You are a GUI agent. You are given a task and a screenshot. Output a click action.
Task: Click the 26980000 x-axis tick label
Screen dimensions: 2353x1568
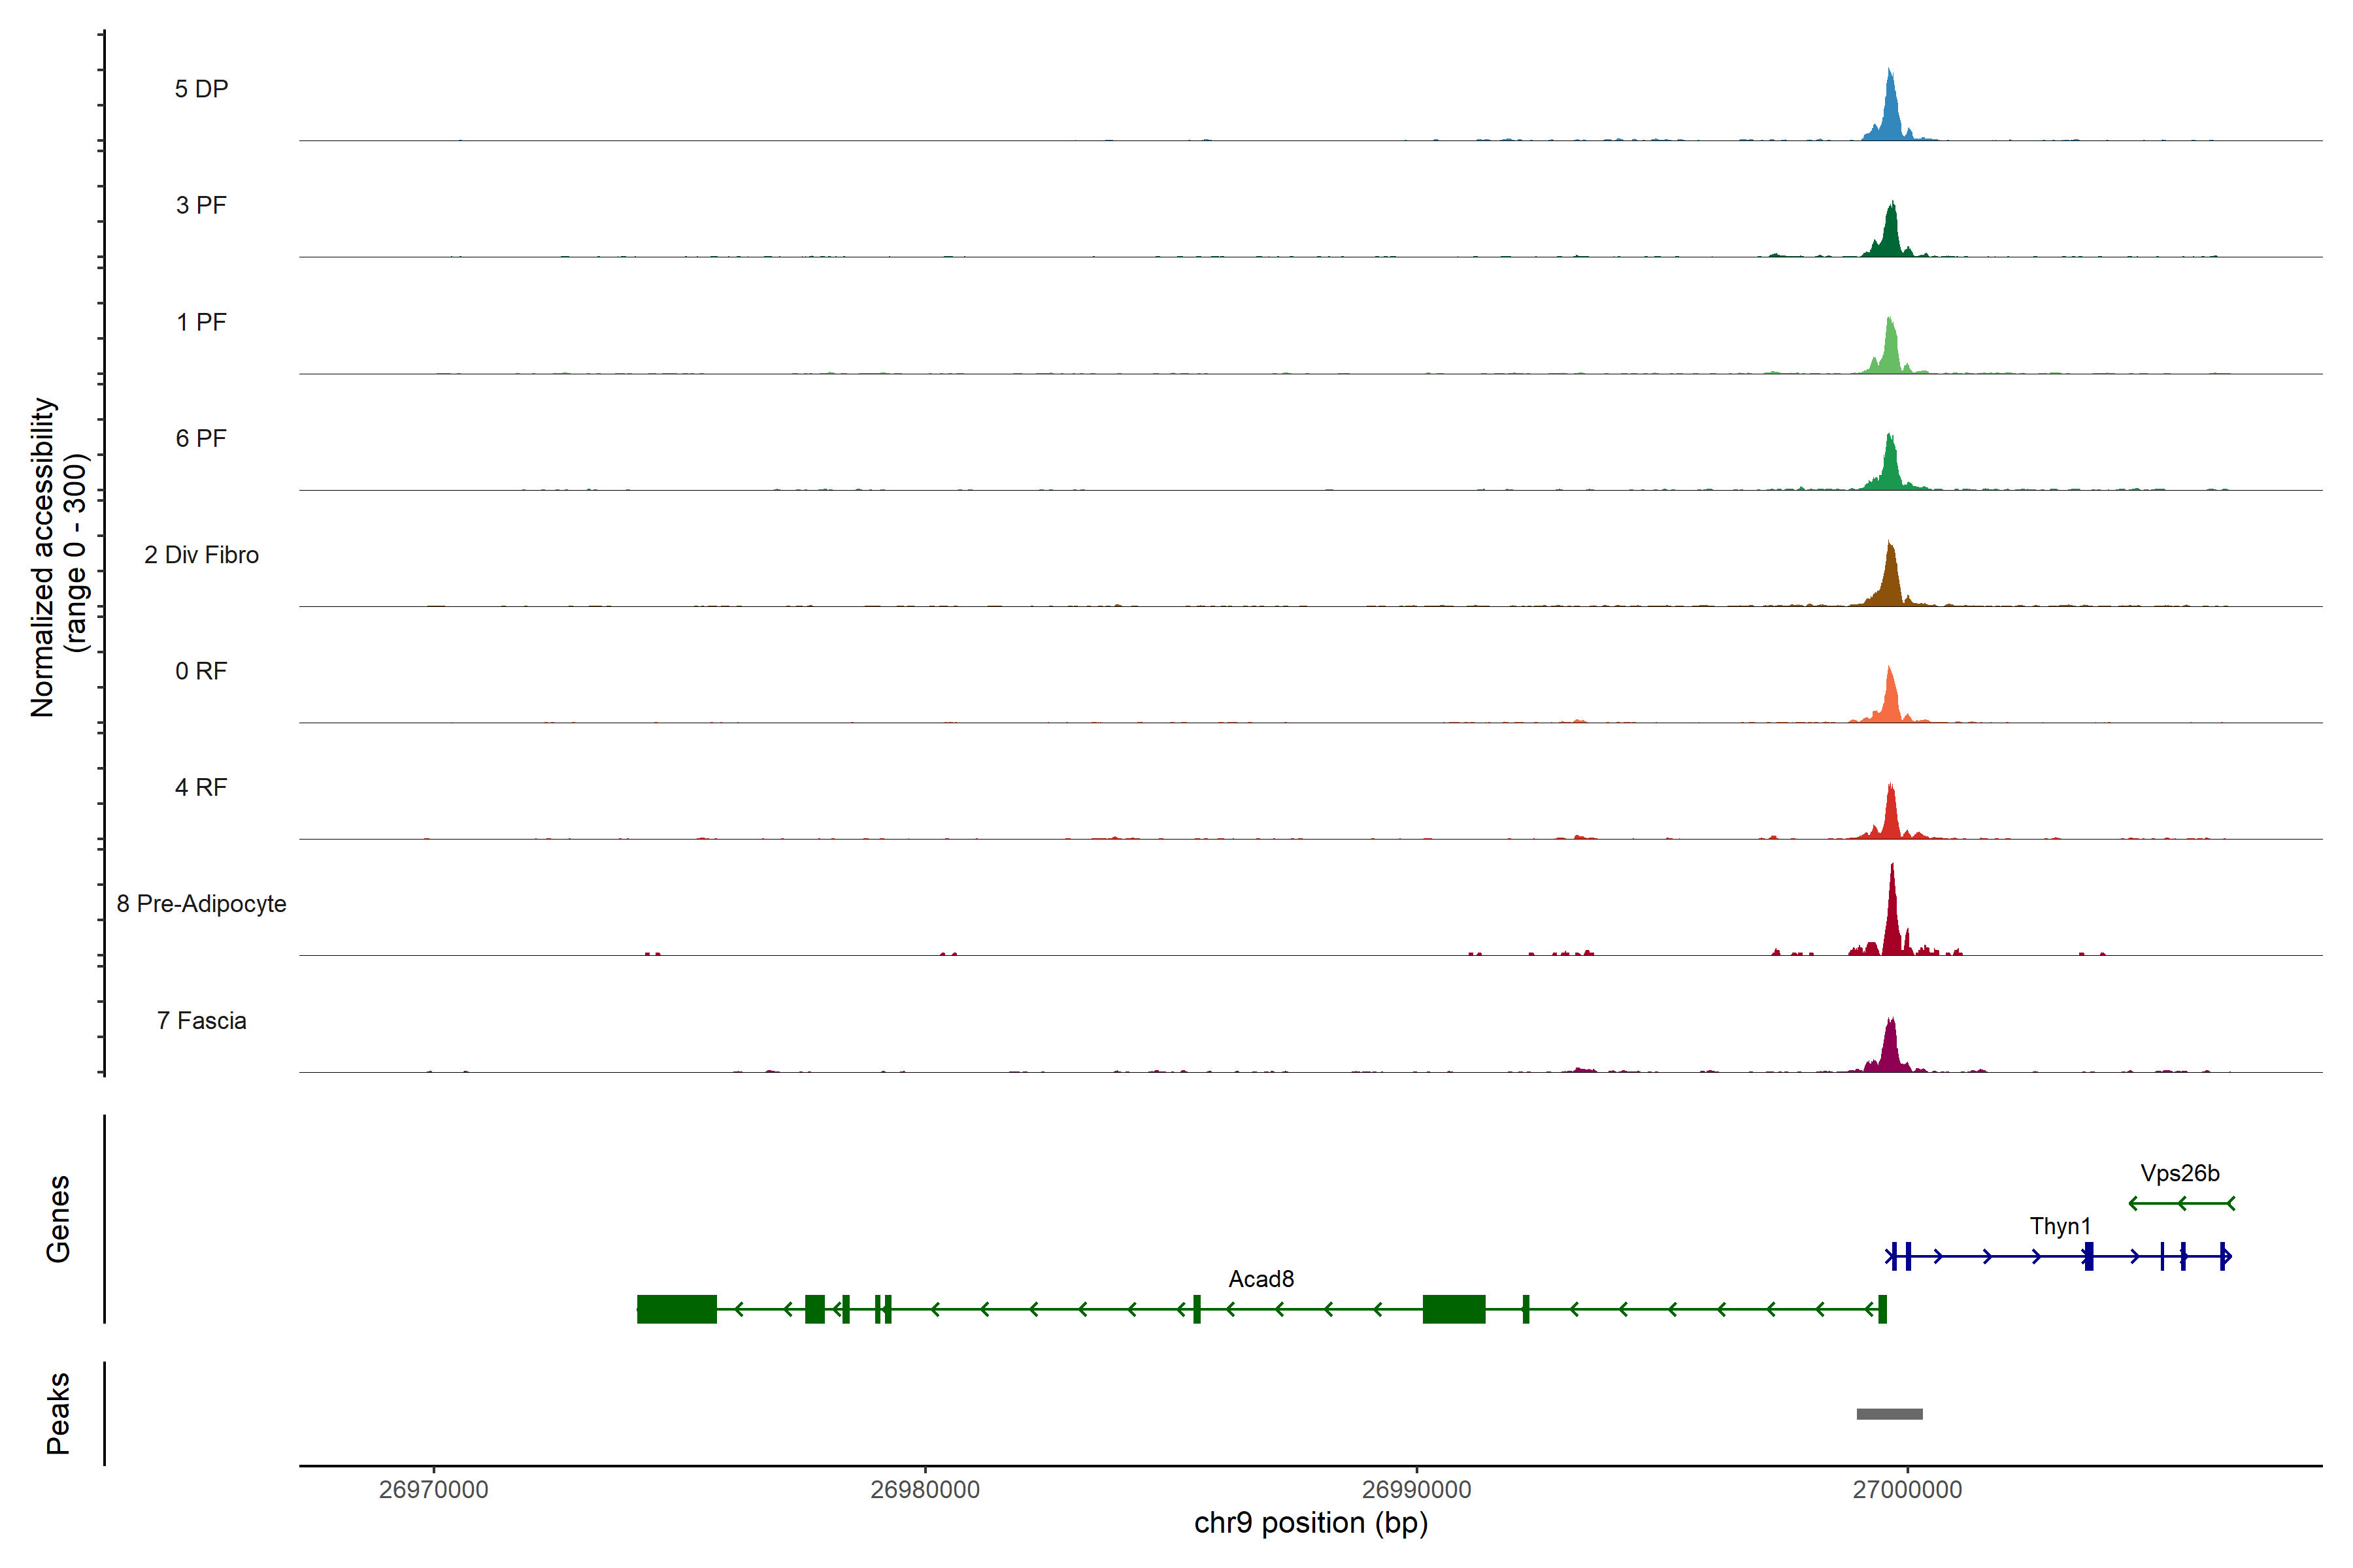[924, 1489]
